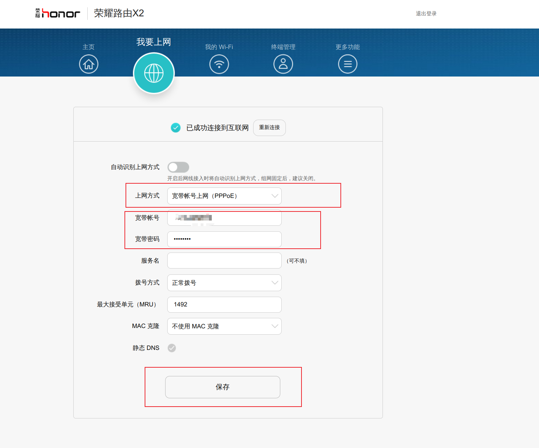Switch to the 我的 Wi-Fi tab label

pos(219,47)
